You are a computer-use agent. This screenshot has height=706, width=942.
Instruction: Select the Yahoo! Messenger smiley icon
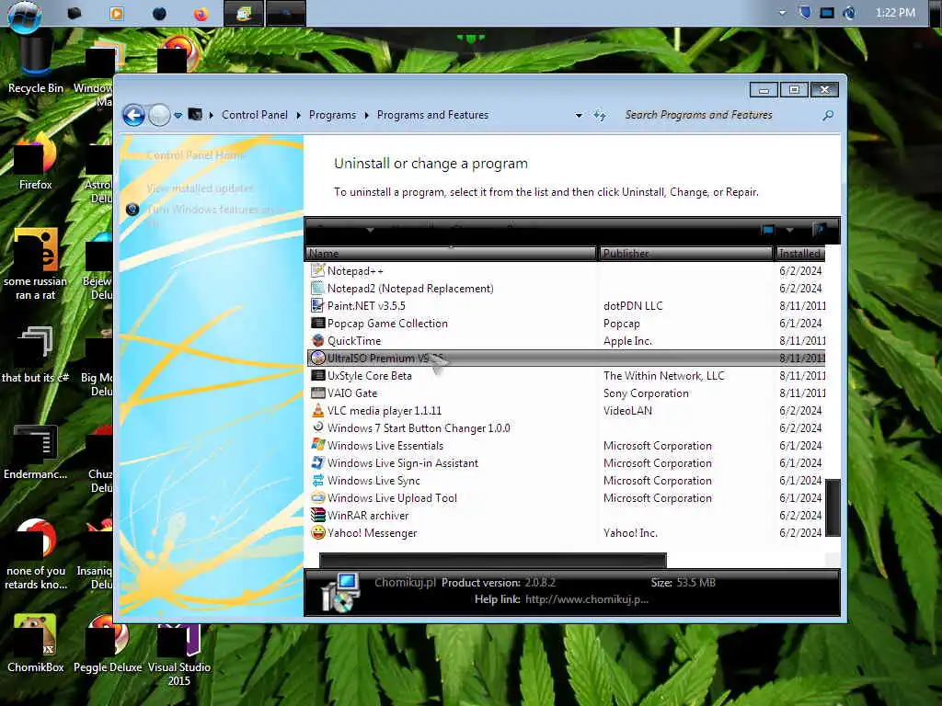pyautogui.click(x=317, y=532)
